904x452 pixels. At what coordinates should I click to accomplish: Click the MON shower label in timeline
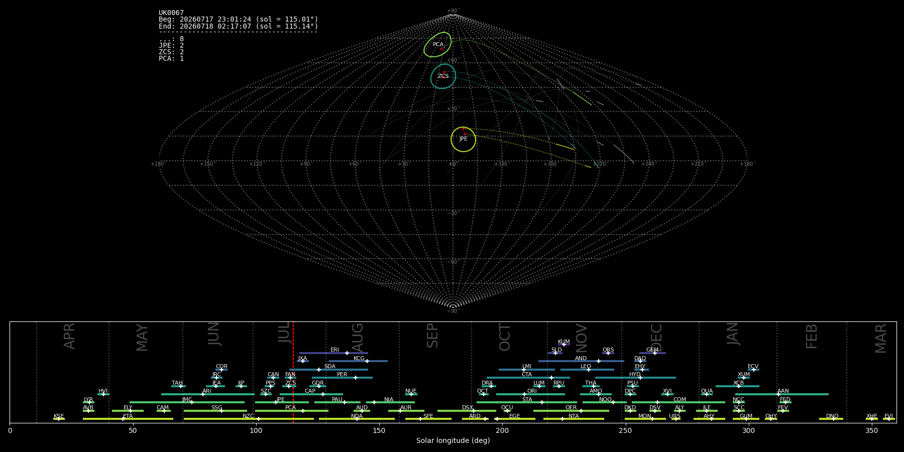tap(645, 416)
